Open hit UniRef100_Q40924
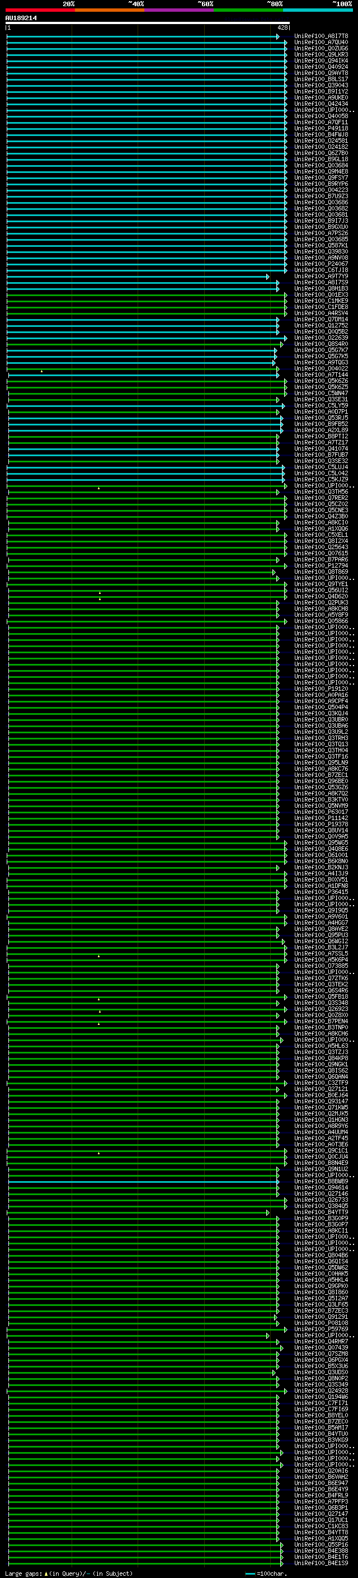This screenshot has height=1578, width=358. (321, 67)
